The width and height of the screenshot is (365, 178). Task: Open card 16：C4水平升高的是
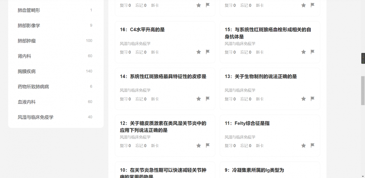(142, 30)
